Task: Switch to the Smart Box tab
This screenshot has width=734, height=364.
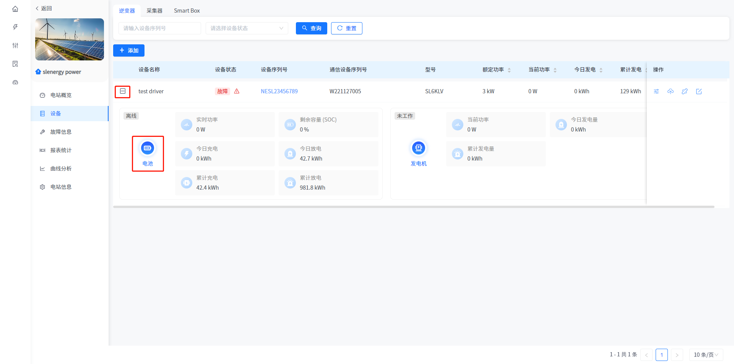Action: click(187, 11)
